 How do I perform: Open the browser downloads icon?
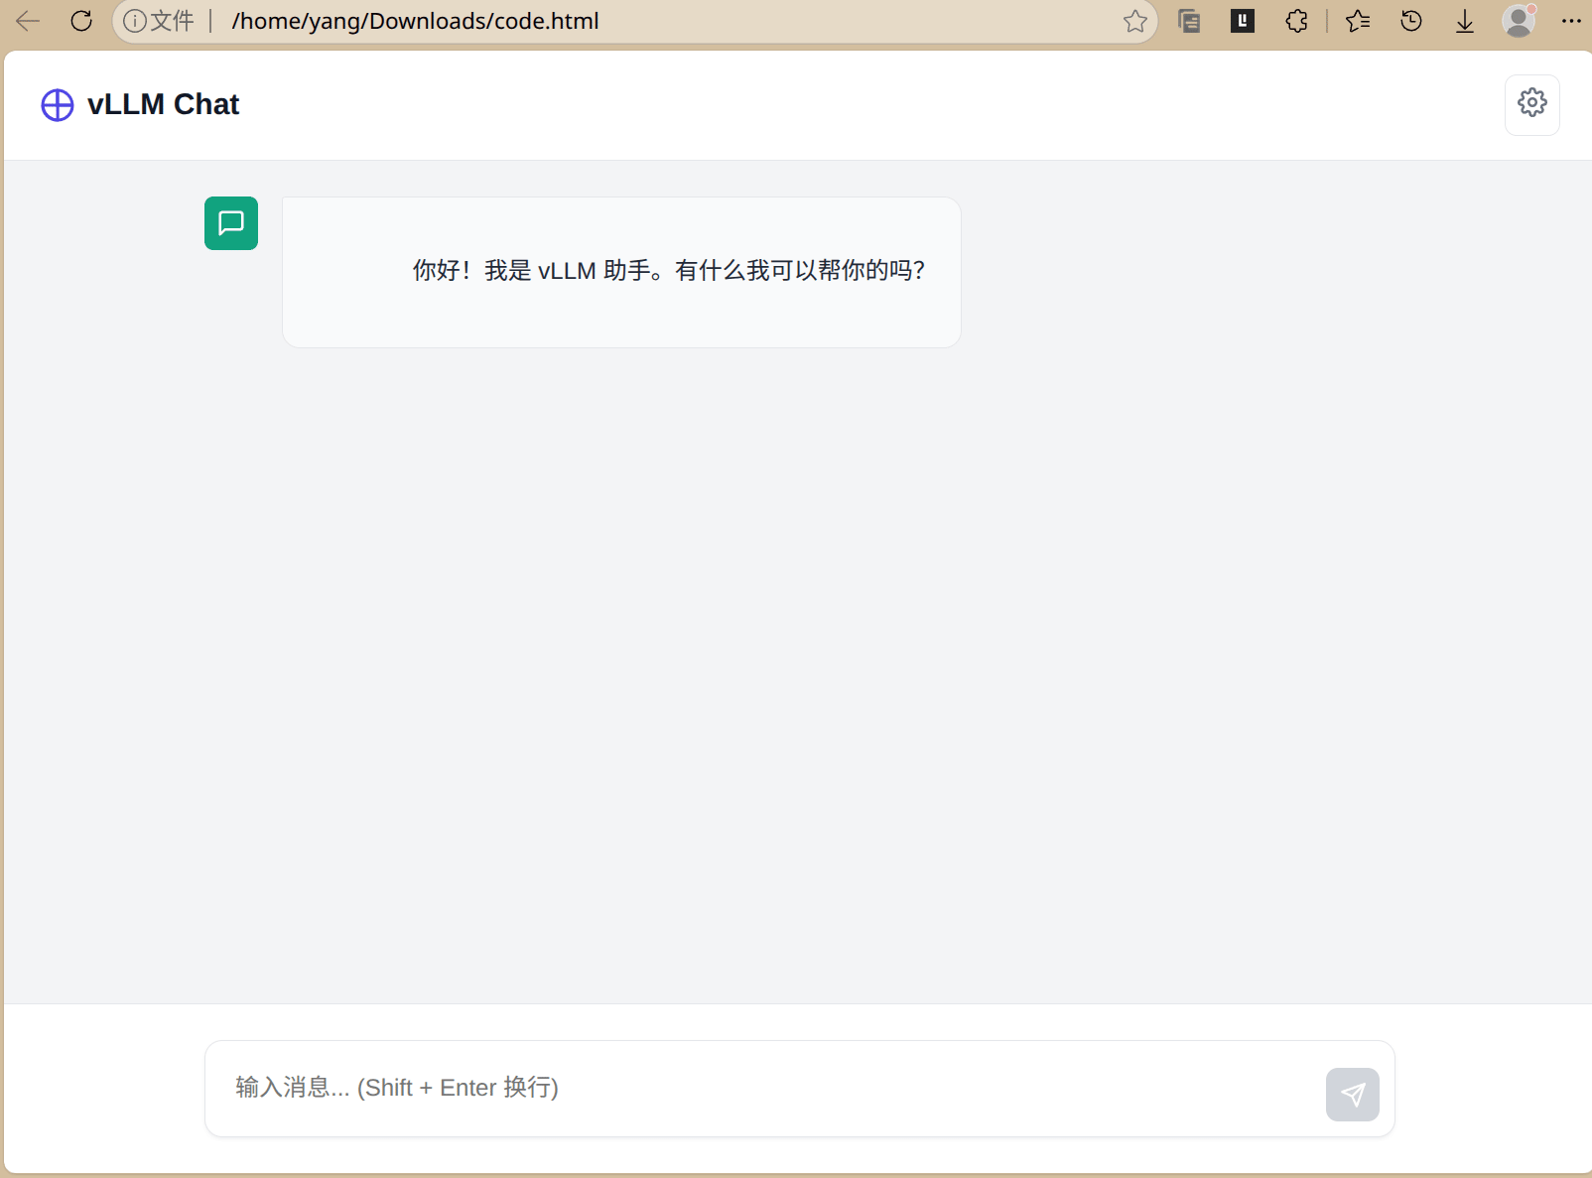tap(1464, 21)
